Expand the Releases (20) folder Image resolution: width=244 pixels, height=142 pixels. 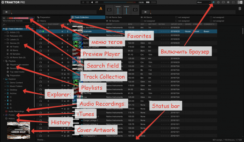[5, 36]
